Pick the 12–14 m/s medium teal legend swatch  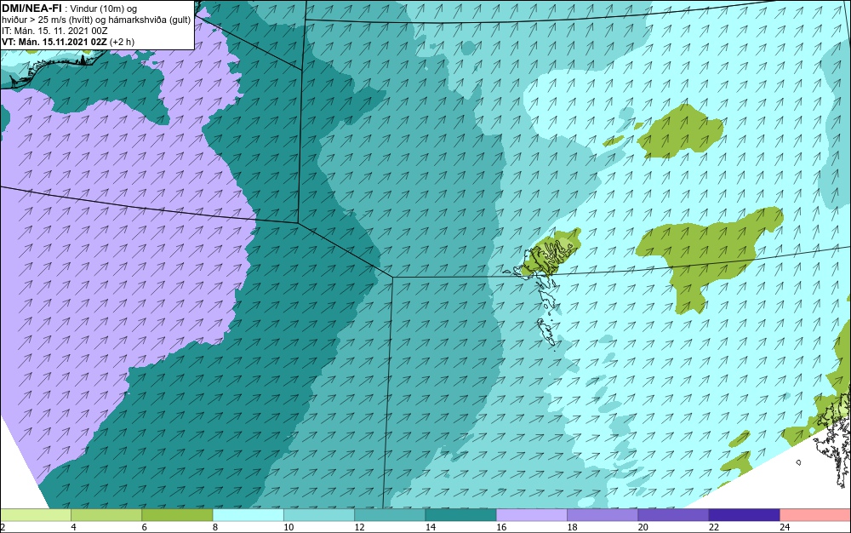click(x=390, y=514)
